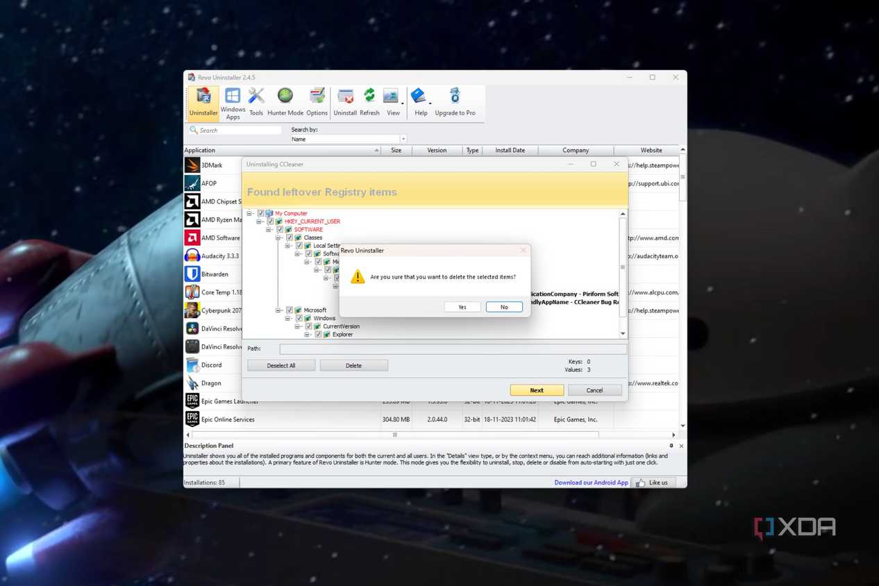Sort by the Install Date column
879x586 pixels.
click(x=510, y=150)
